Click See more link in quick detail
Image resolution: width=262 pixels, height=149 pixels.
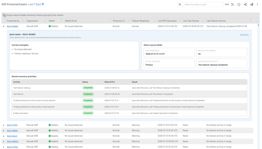[245, 35]
